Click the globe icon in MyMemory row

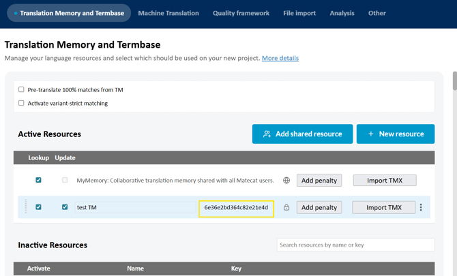pos(286,181)
